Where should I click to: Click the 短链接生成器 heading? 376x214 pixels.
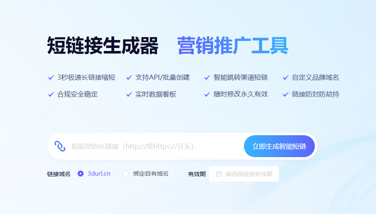103,45
